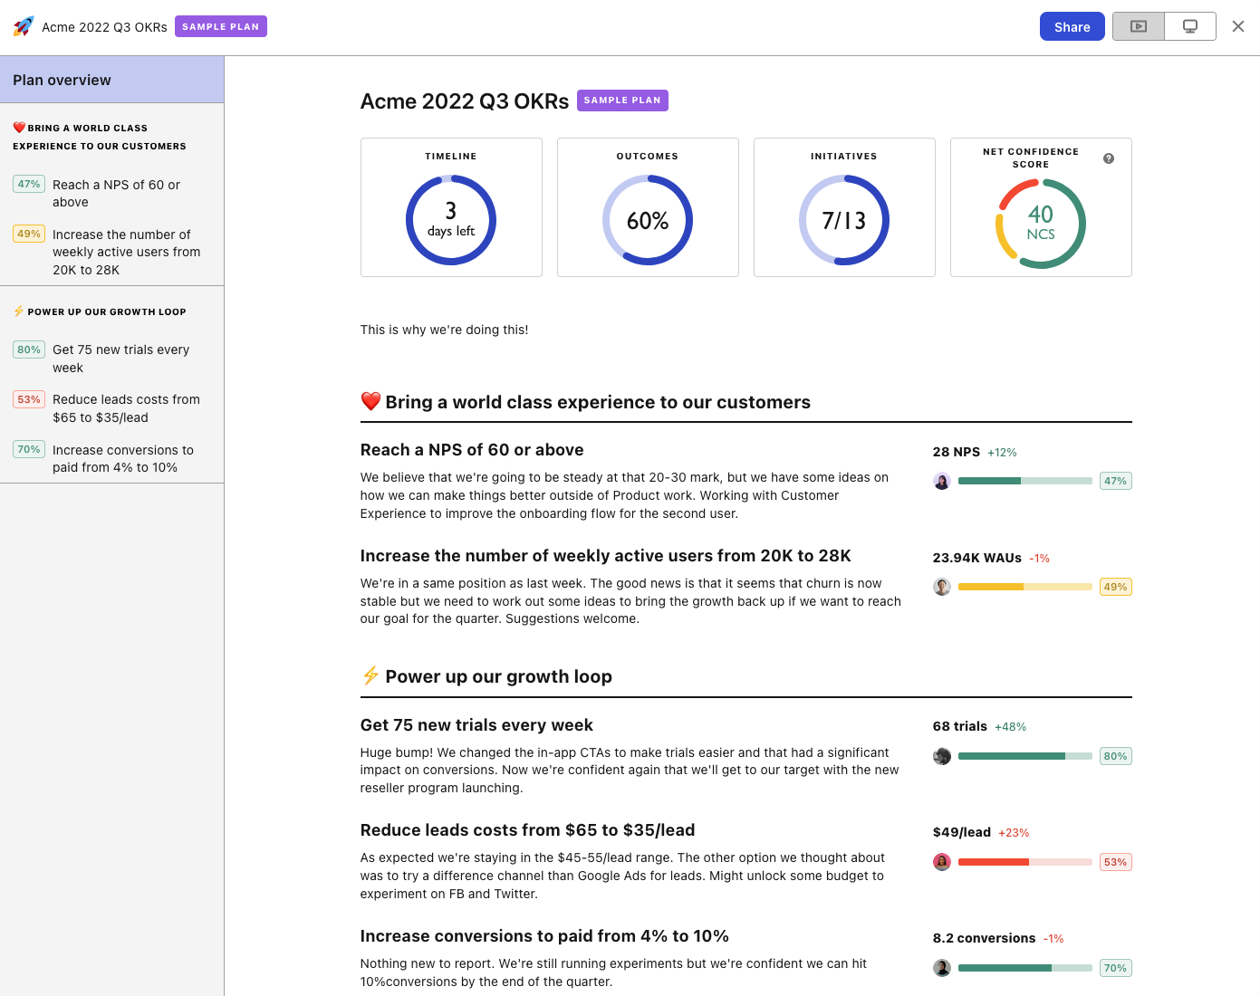Screen dimensions: 1260x996
Task: Click the heart icon in sidebar section
Action: [x=19, y=128]
